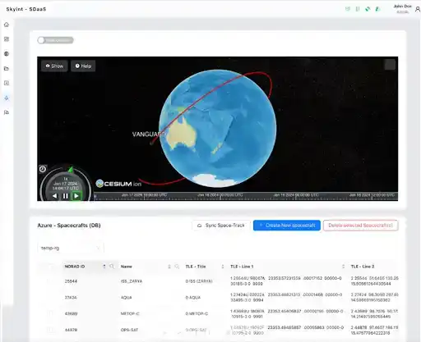Toggle the switch above the globe viewer
Image resolution: width=421 pixels, height=342 pixels.
click(x=56, y=40)
